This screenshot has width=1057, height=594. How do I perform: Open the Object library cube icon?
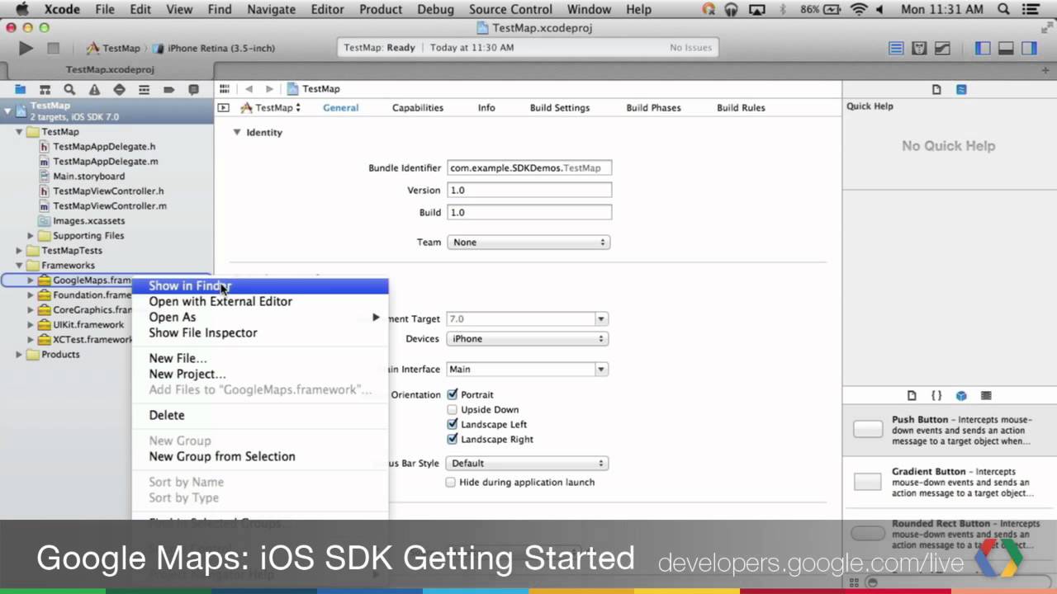[961, 395]
